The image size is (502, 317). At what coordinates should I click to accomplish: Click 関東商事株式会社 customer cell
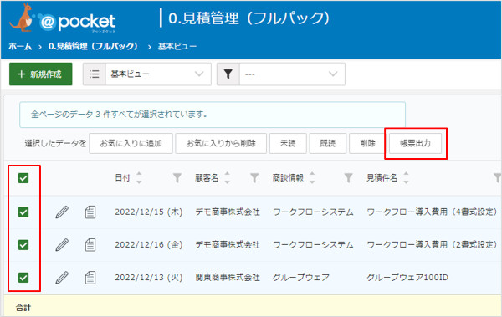[228, 278]
